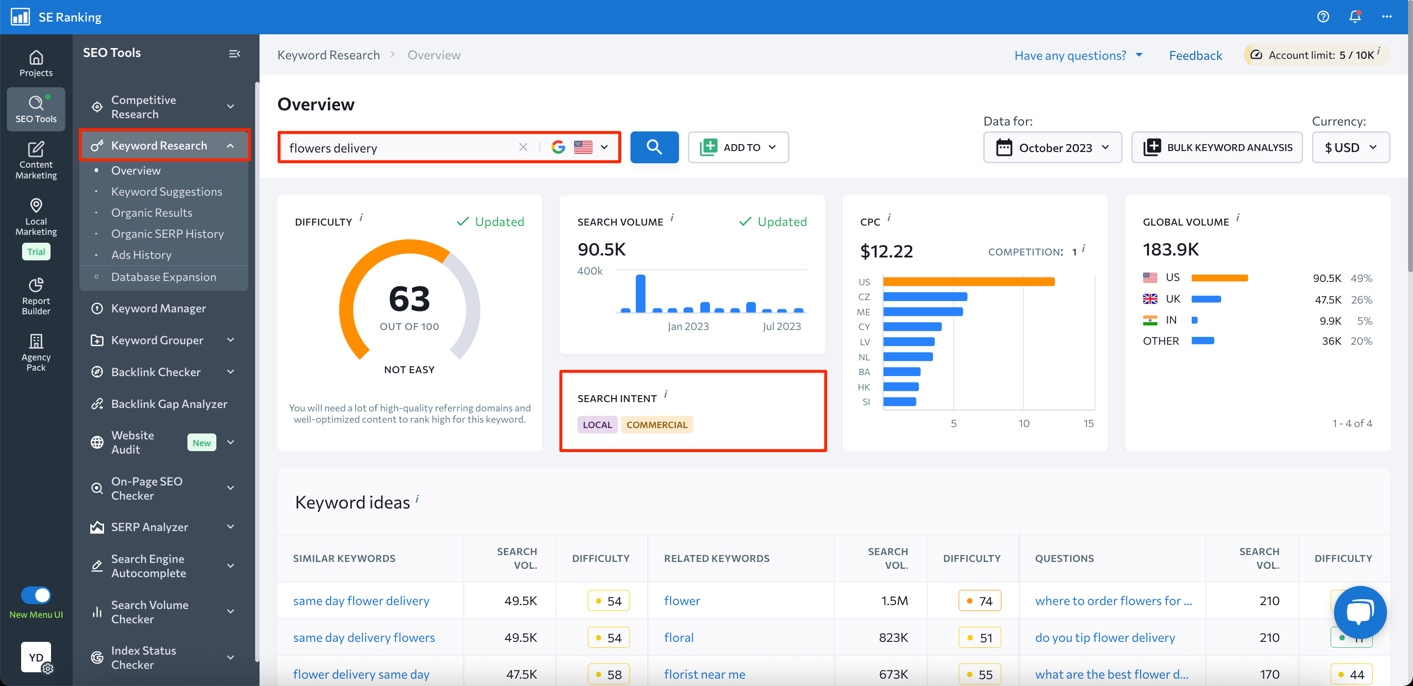This screenshot has height=686, width=1413.
Task: Click the blue search magnifier button
Action: pos(654,147)
